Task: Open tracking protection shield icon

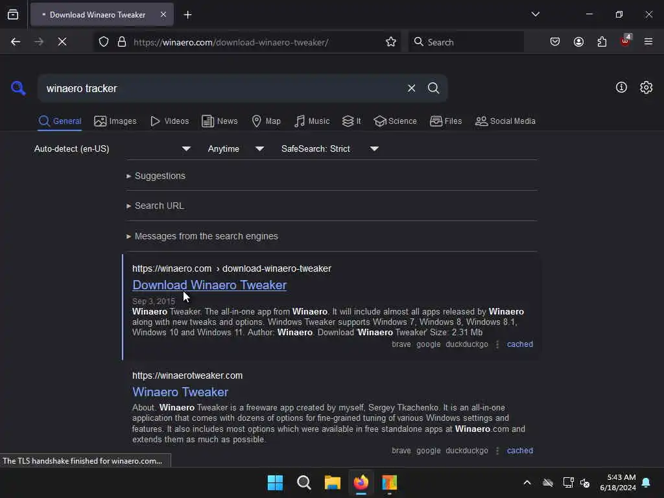Action: (x=103, y=42)
